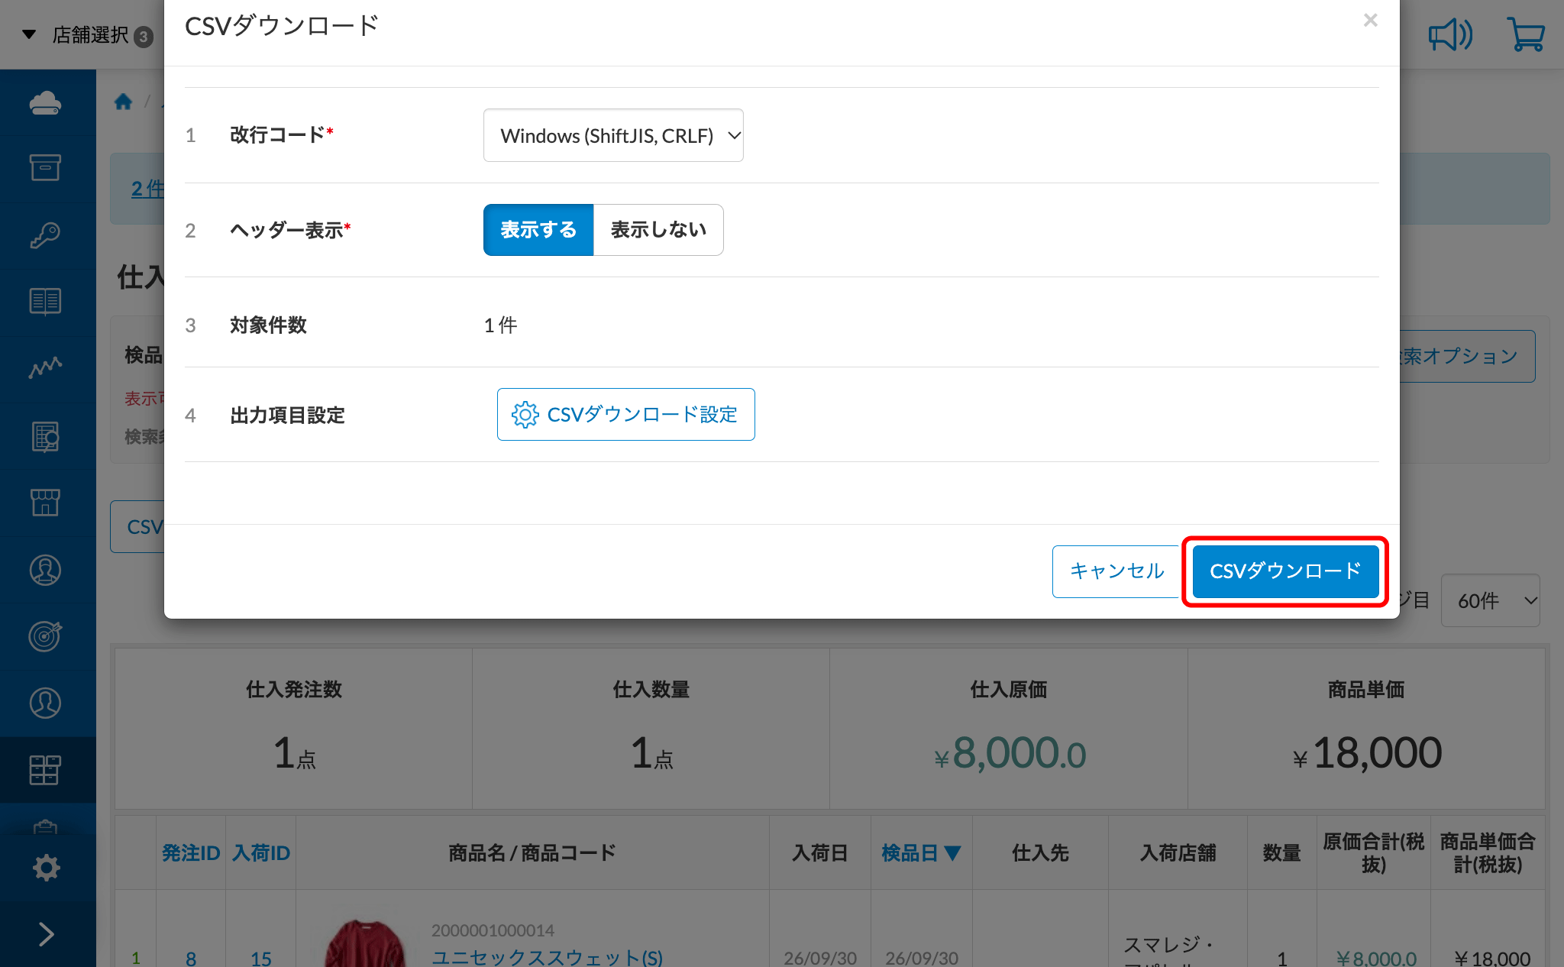The width and height of the screenshot is (1564, 967).
Task: Open the settings gear in sidebar
Action: point(46,868)
